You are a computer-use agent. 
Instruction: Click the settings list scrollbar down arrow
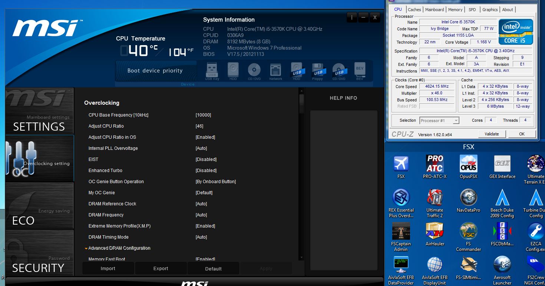(301, 257)
